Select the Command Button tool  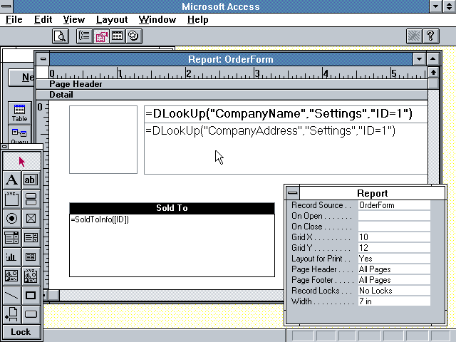pyautogui.click(x=31, y=314)
